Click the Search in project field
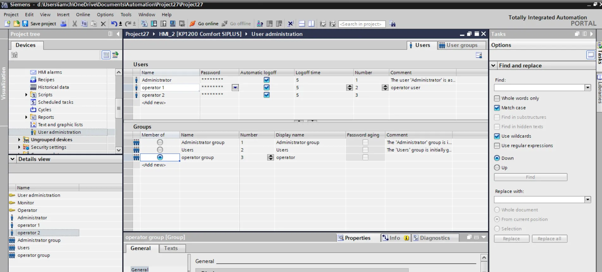 coord(362,24)
